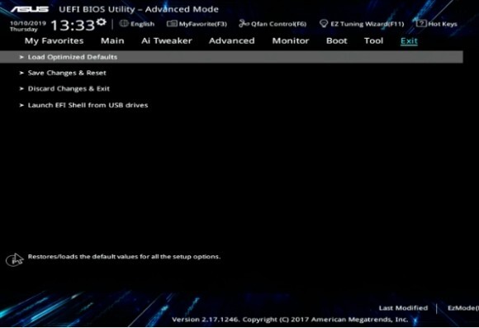This screenshot has height=328, width=479.
Task: Click the globe language icon
Action: pos(124,23)
